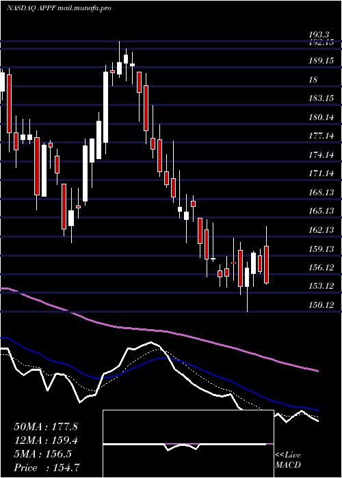Click the rightmost red candlestick on chart
The height and width of the screenshot is (478, 342).
click(x=266, y=255)
